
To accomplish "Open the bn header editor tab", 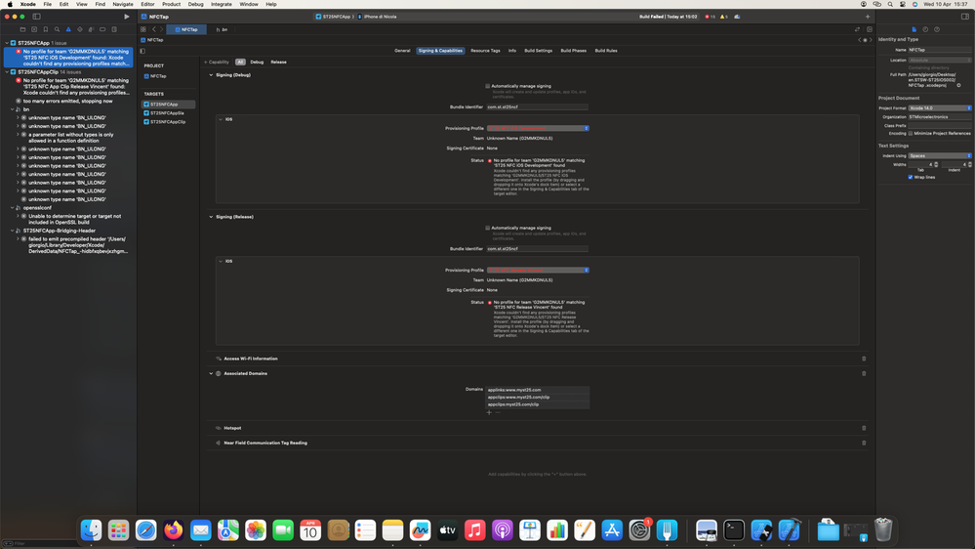I will (222, 29).
